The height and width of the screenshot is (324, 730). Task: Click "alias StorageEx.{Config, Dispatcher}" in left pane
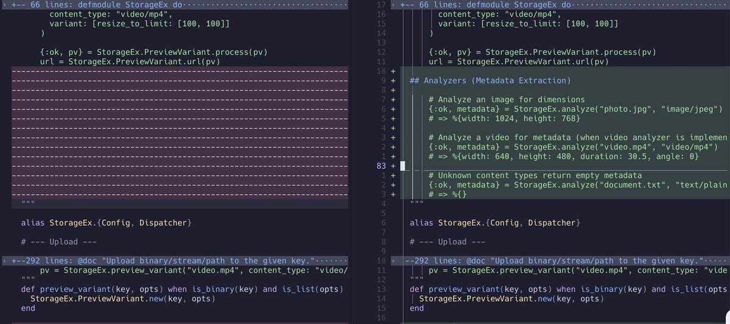pos(106,224)
